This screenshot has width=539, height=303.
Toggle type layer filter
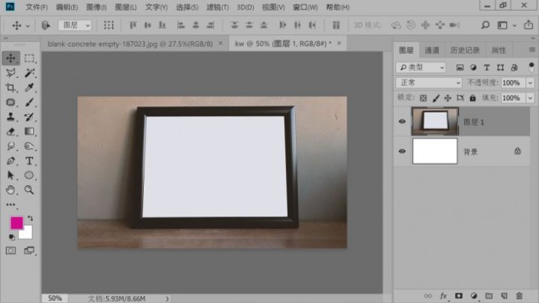487,67
